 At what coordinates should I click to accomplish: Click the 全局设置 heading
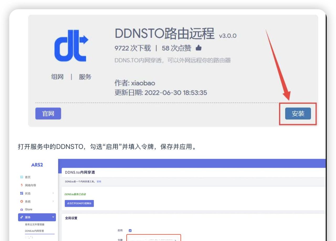click(x=71, y=218)
